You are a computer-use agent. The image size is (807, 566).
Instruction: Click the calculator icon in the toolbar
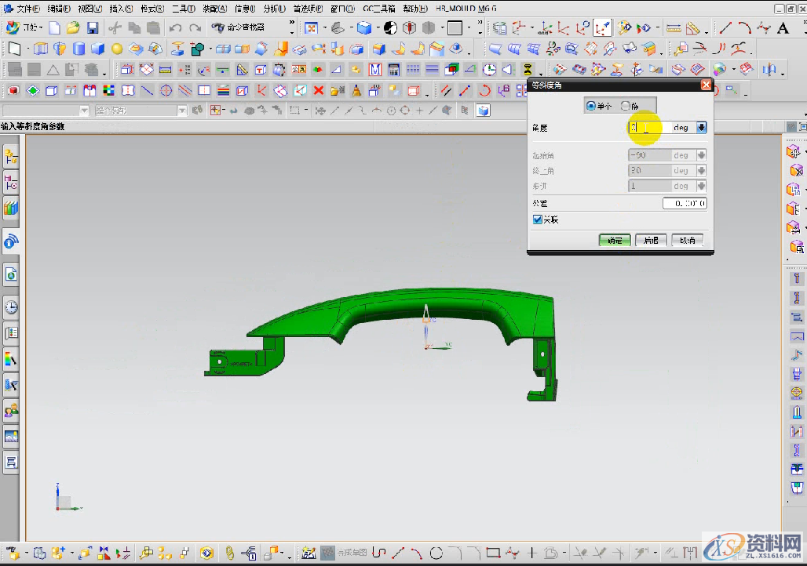(394, 70)
